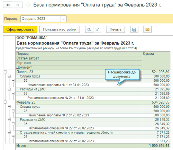The height and width of the screenshot is (150, 173).
Task: Click the back navigation arrow
Action: tap(8, 5)
